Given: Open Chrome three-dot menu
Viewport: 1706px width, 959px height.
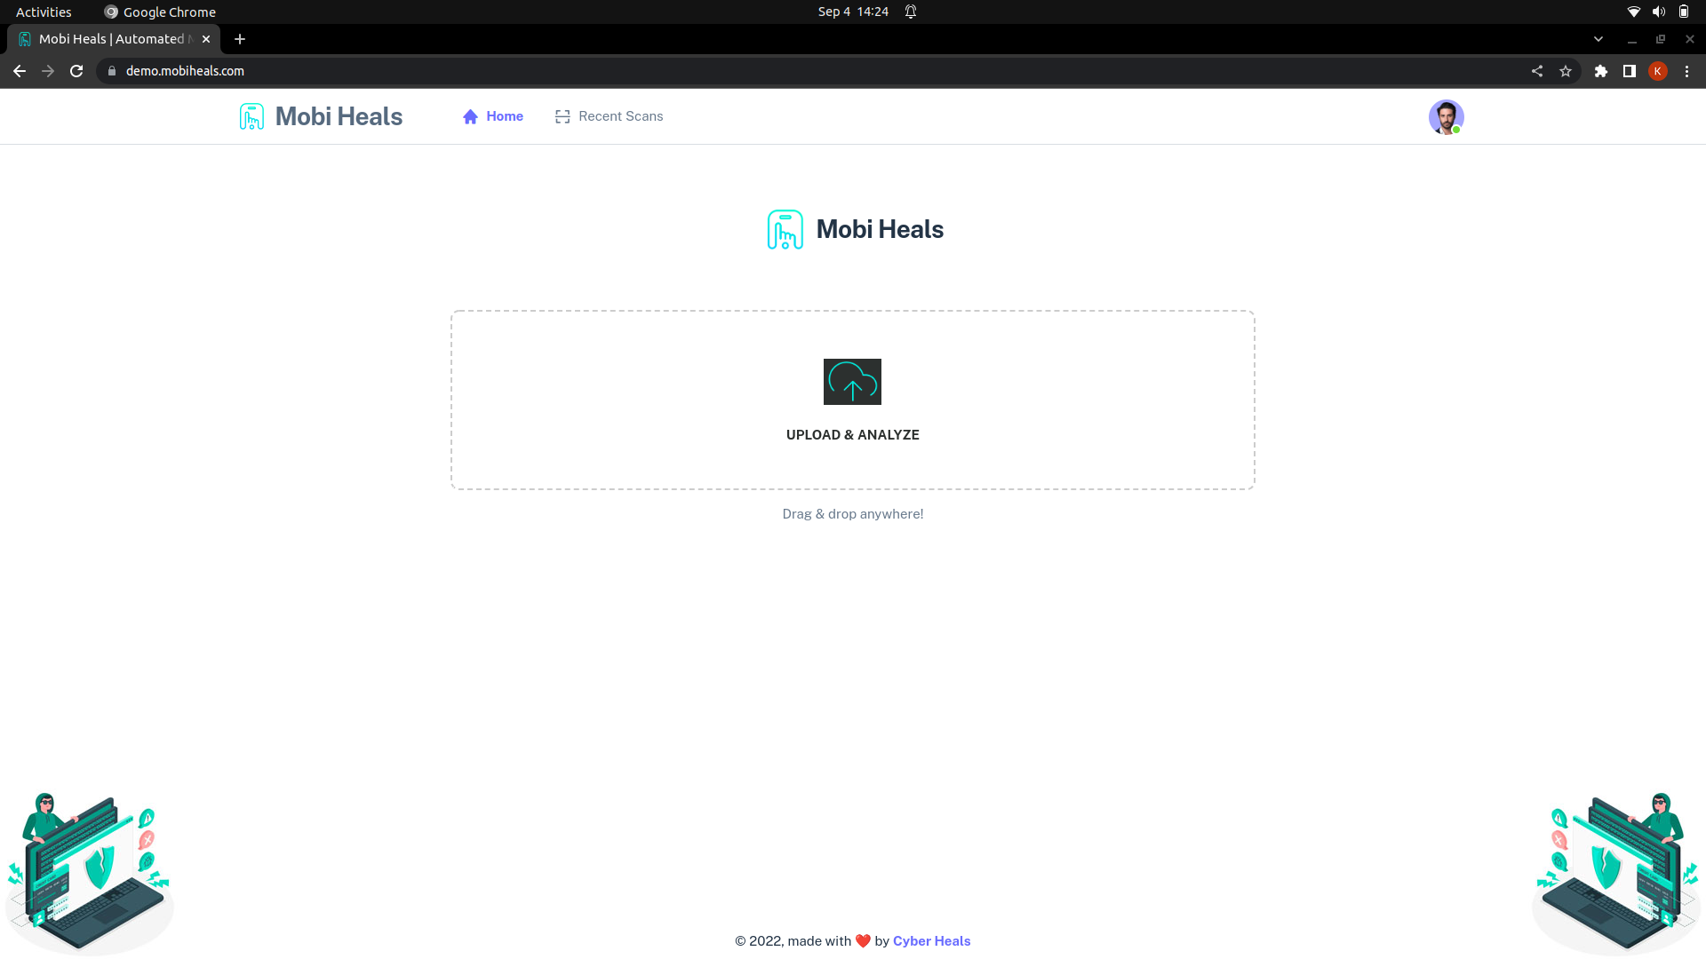Looking at the screenshot, I should [1686, 71].
